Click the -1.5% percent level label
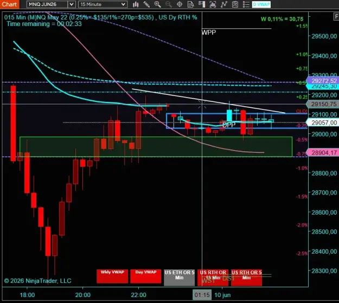The width and height of the screenshot is (339, 303). [302, 196]
